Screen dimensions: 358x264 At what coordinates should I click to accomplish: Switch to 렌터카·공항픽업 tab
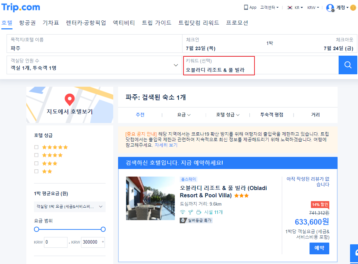pyautogui.click(x=86, y=23)
